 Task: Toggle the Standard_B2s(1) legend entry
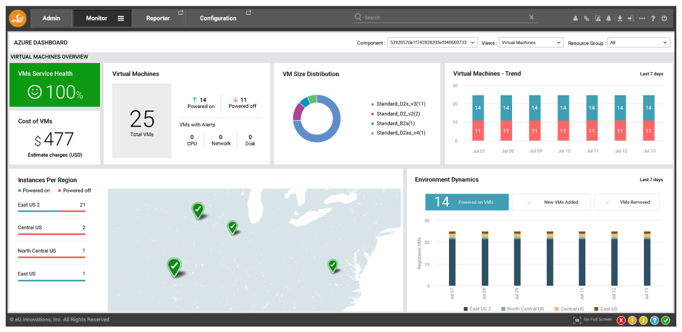[x=393, y=123]
